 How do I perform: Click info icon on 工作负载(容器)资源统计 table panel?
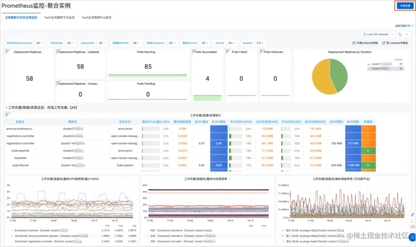(x=7, y=114)
